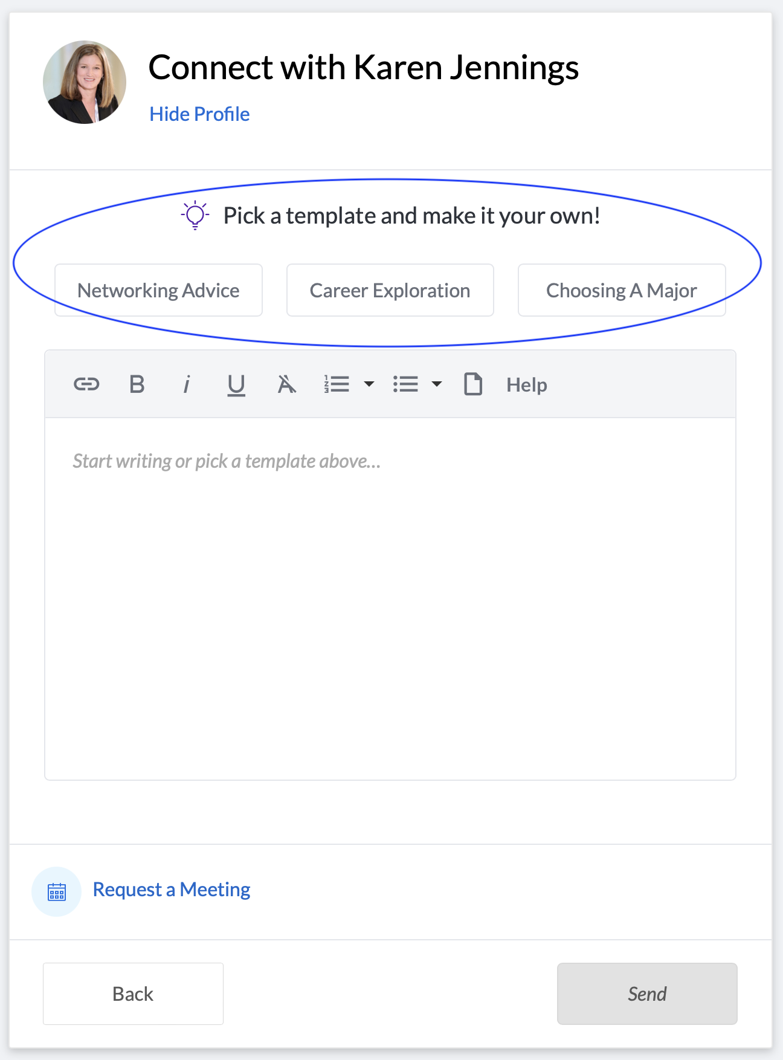Choose the Choosing A Major template
Screen dimensions: 783x1060
pyautogui.click(x=622, y=290)
